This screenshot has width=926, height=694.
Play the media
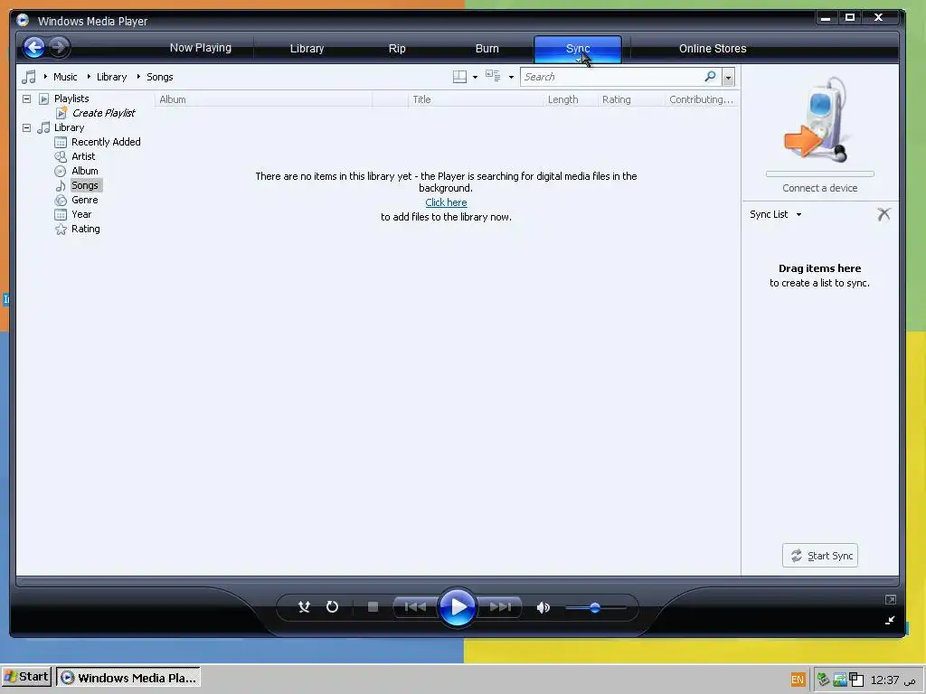point(457,606)
